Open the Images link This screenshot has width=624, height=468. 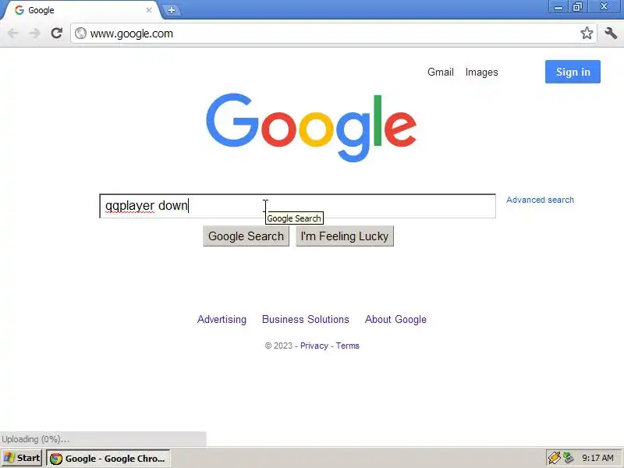pyautogui.click(x=481, y=72)
